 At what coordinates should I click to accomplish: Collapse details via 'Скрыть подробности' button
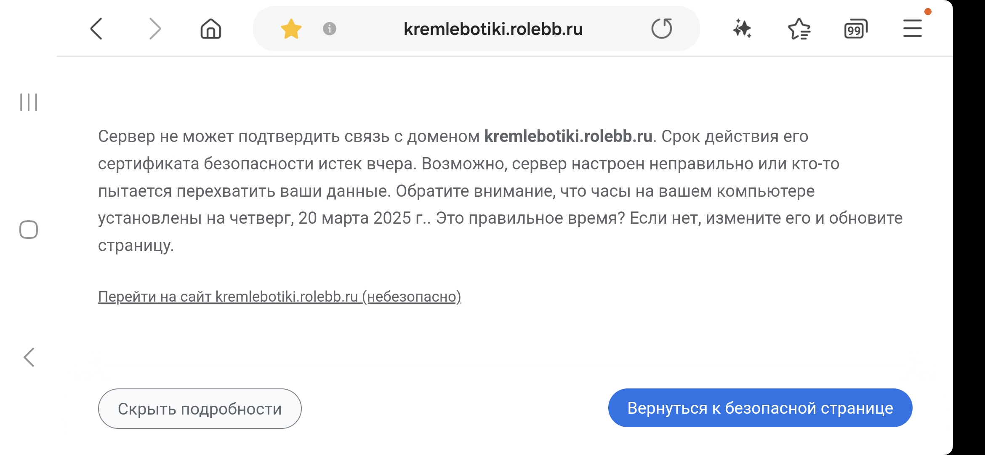[200, 409]
